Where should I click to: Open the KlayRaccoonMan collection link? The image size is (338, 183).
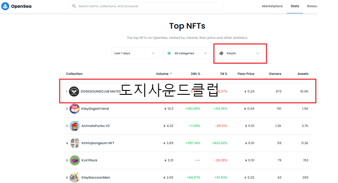coord(96,177)
